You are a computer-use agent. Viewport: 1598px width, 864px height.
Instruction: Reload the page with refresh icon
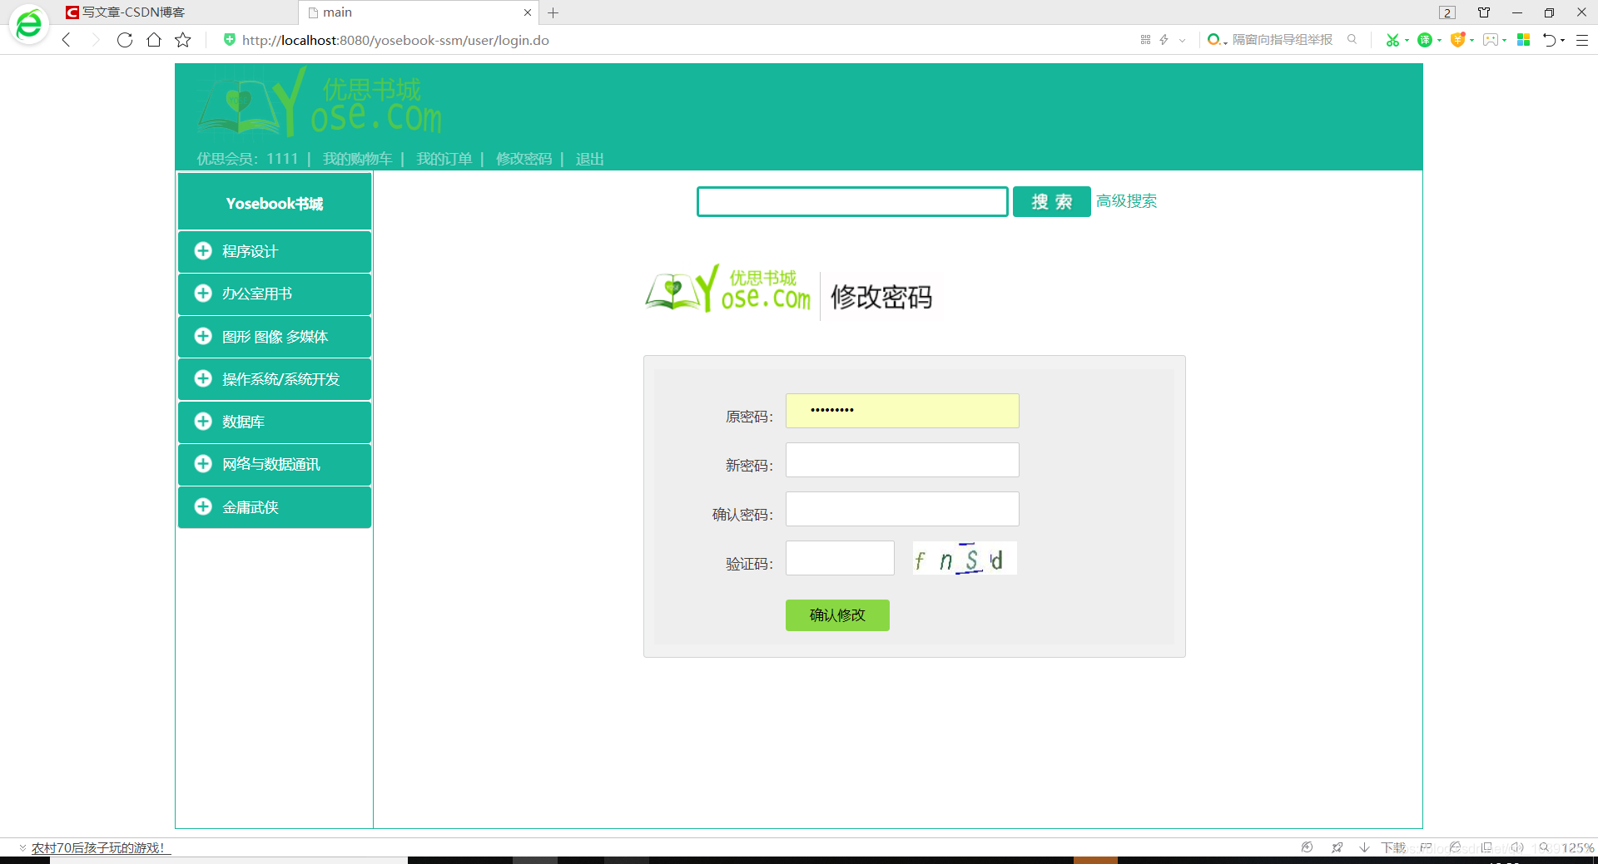125,40
